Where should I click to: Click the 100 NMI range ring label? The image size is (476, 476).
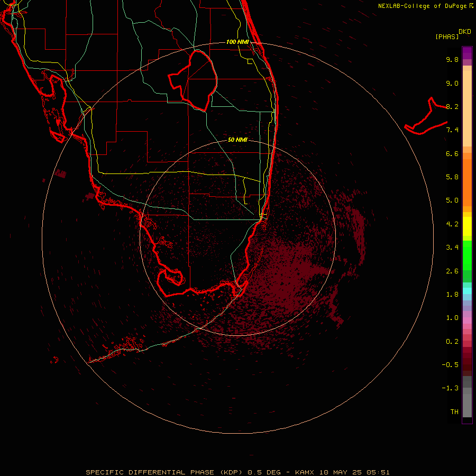237,42
